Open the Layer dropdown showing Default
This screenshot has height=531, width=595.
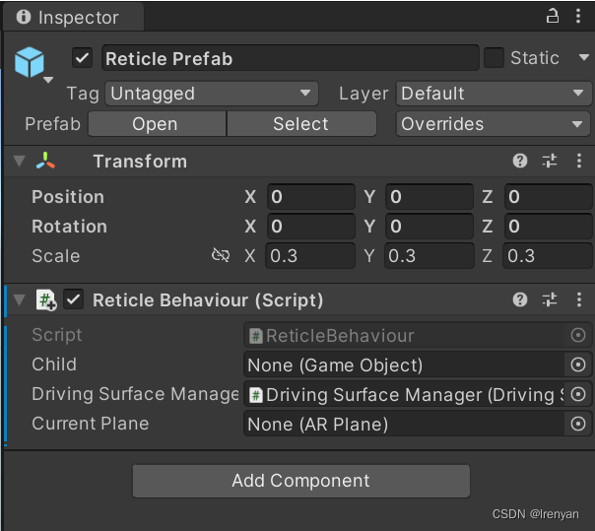494,94
